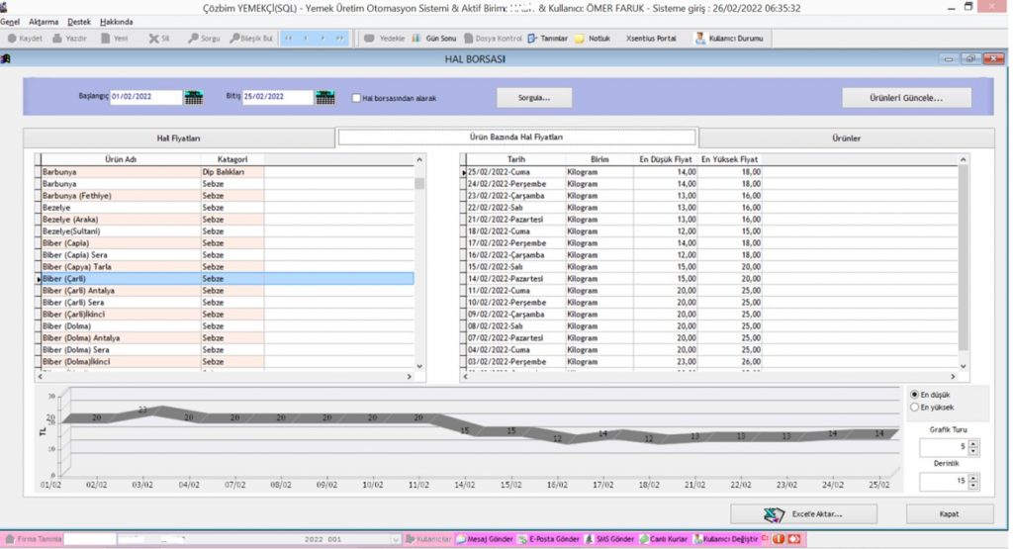Viewport: 1013px width, 549px height.
Task: Switch to the Ürünler tab
Action: pyautogui.click(x=846, y=138)
